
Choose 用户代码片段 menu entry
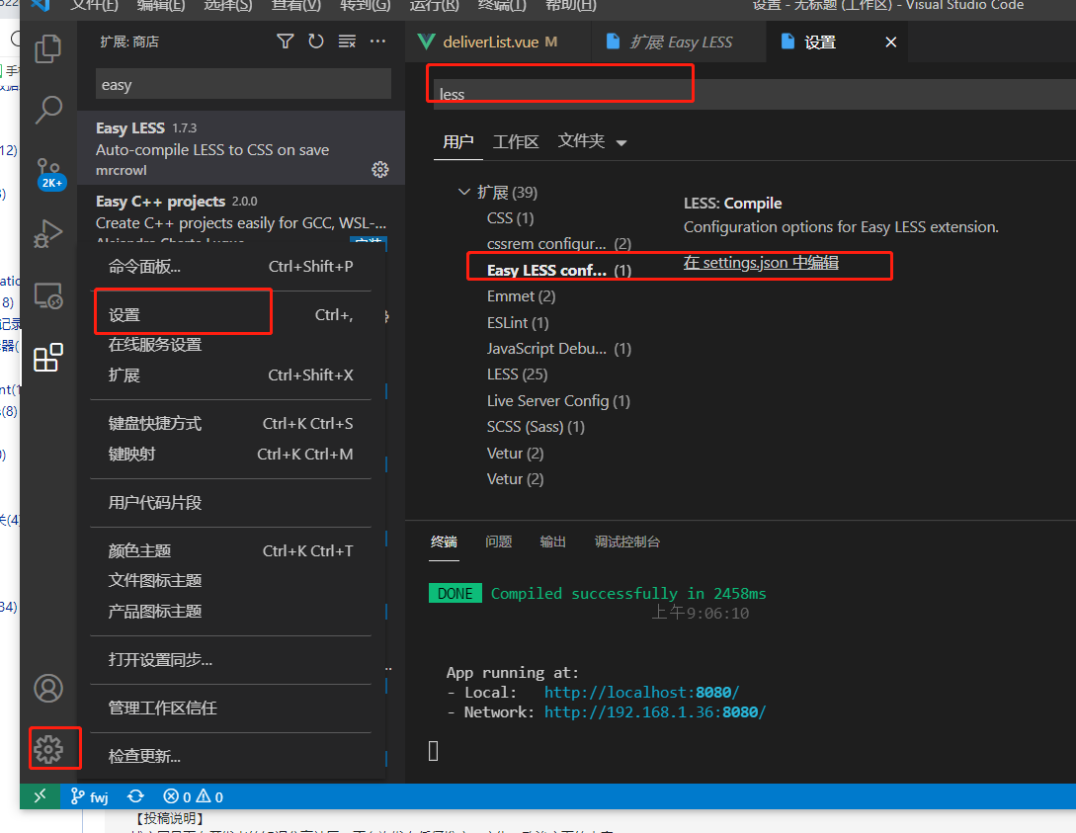point(230,503)
